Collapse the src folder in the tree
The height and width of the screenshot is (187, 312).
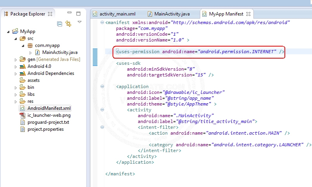click(16, 38)
